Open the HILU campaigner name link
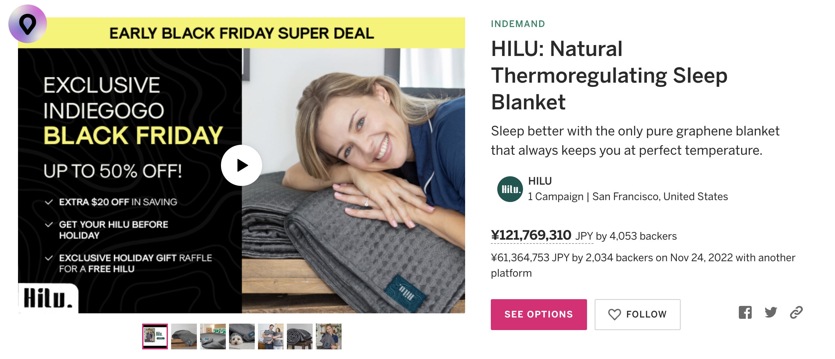This screenshot has height=359, width=835. (x=540, y=181)
